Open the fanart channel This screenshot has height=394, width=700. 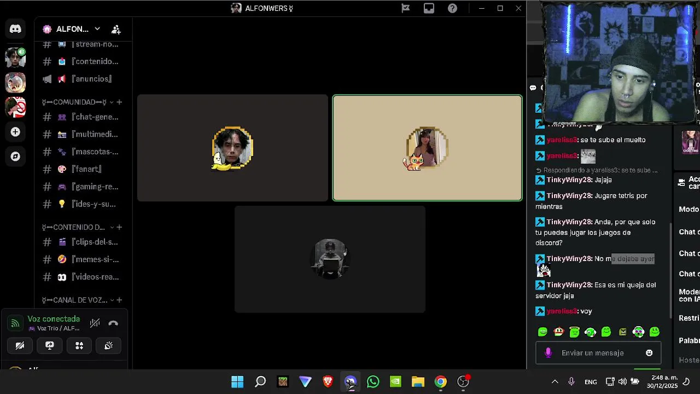tap(83, 169)
